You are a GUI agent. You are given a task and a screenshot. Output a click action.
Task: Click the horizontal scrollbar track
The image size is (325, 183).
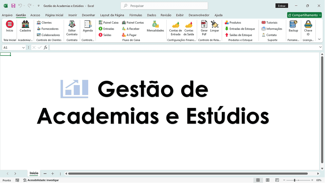click(188, 174)
